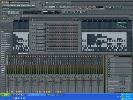Click the volume icon in the system tray
This screenshot has height=100, width=133.
pyautogui.click(x=121, y=97)
